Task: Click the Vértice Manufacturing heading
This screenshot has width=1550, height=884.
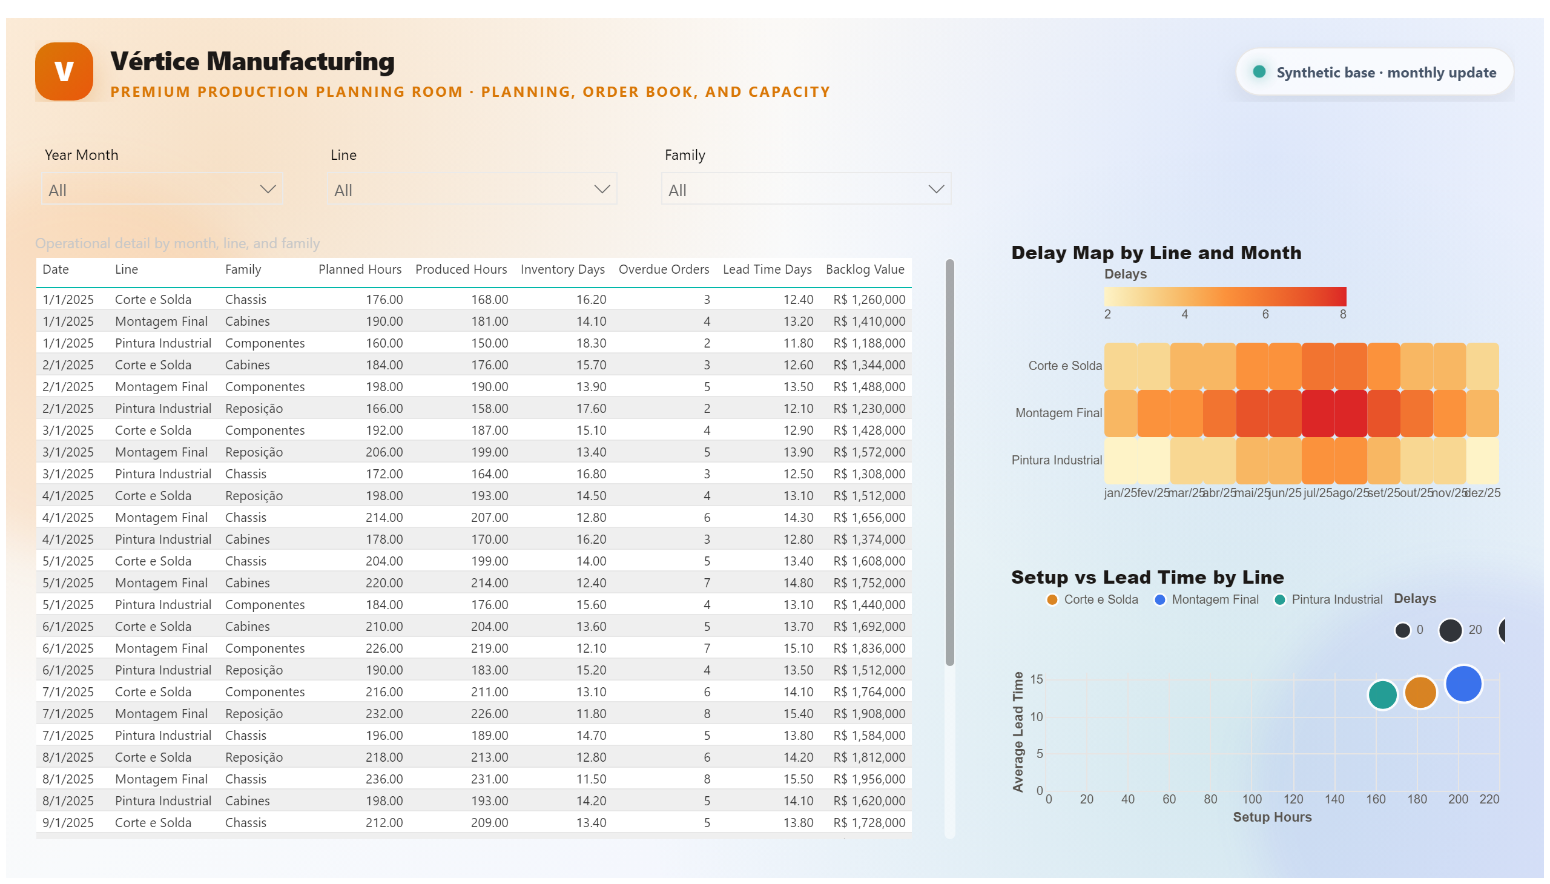Action: point(252,61)
